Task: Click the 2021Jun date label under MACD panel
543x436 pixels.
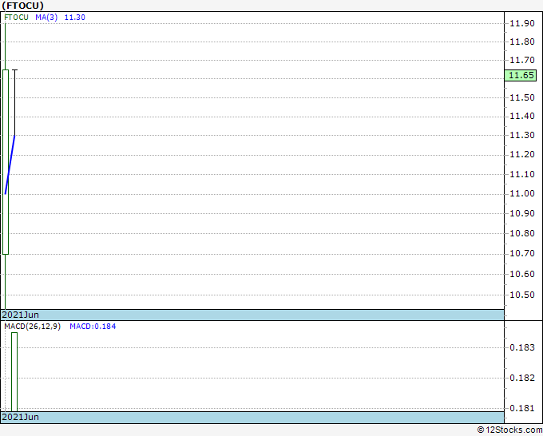Action: pyautogui.click(x=21, y=417)
